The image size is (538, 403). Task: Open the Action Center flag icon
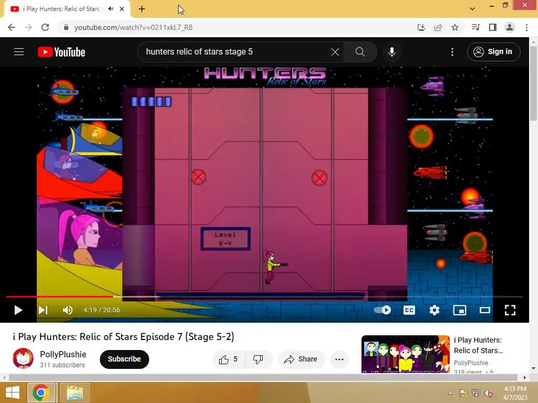coord(463,393)
